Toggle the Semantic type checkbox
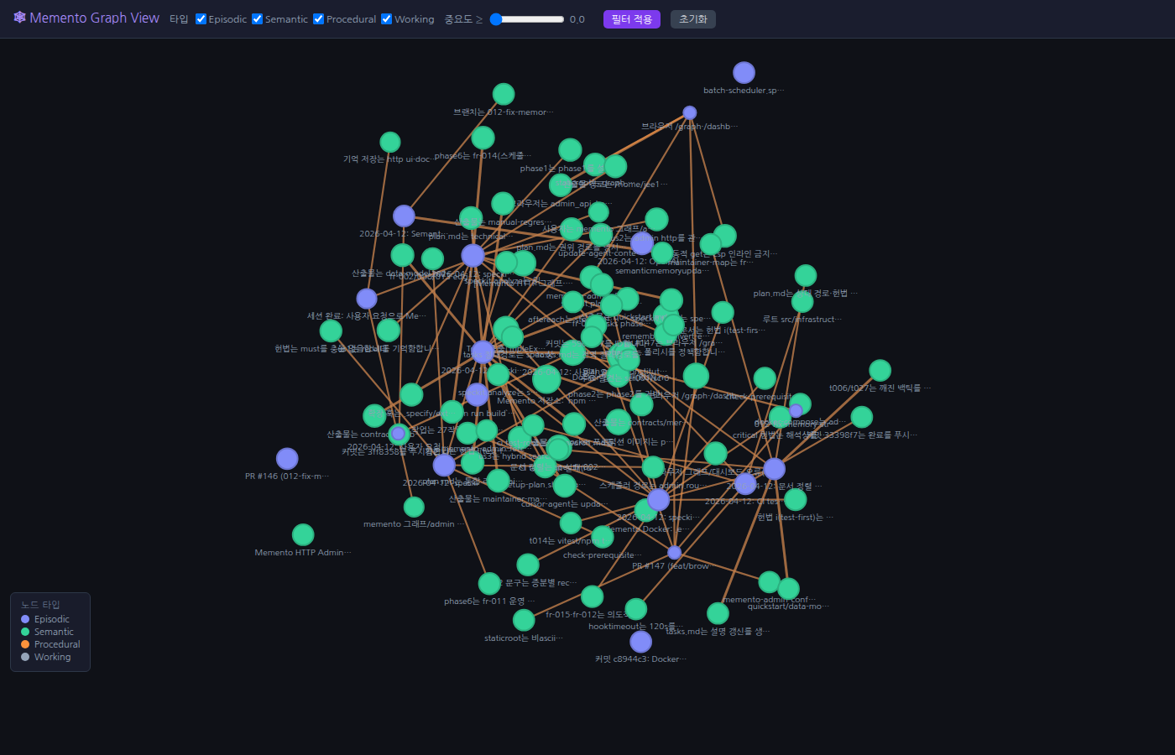Image resolution: width=1175 pixels, height=755 pixels. click(258, 19)
